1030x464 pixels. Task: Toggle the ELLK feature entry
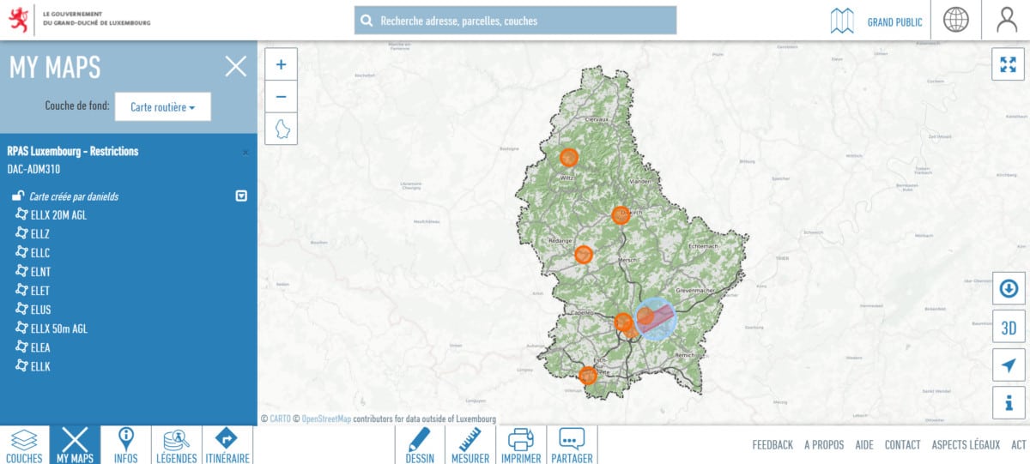pyautogui.click(x=33, y=366)
